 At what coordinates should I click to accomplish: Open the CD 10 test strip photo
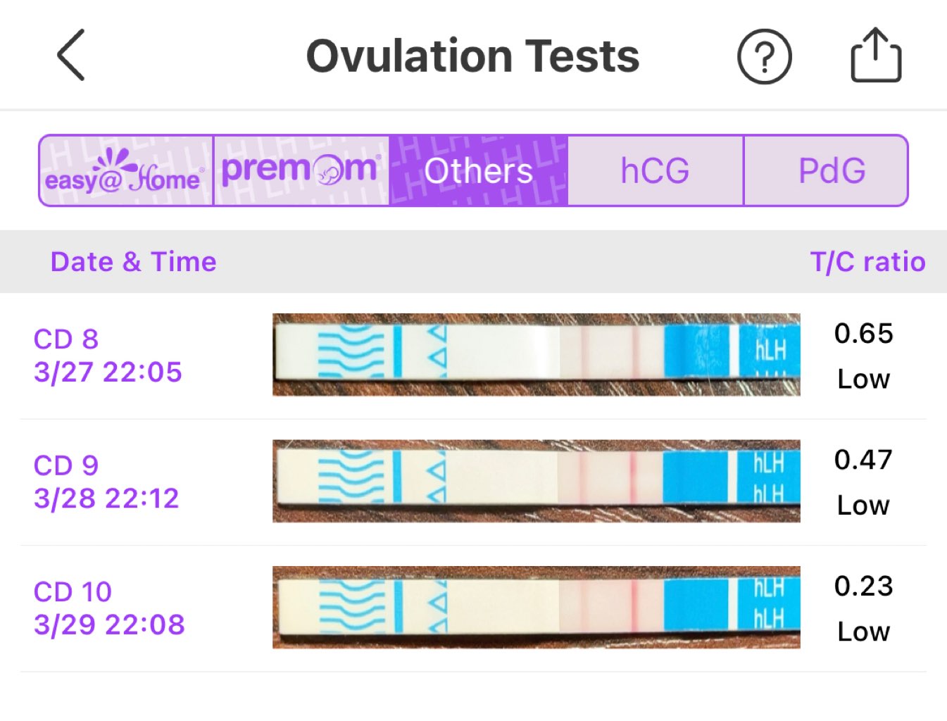pos(537,607)
